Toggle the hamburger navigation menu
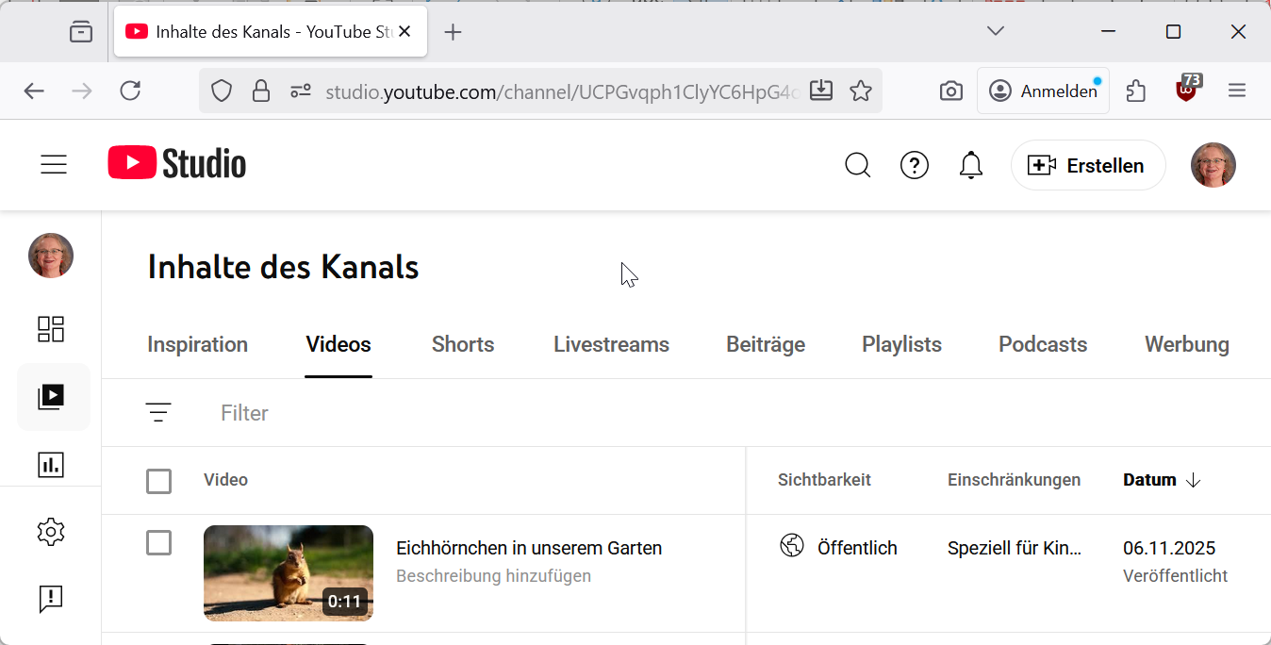Viewport: 1271px width, 645px height. point(54,165)
